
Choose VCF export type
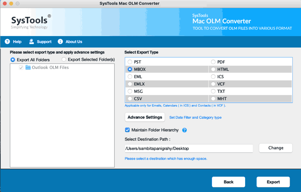pos(213,84)
